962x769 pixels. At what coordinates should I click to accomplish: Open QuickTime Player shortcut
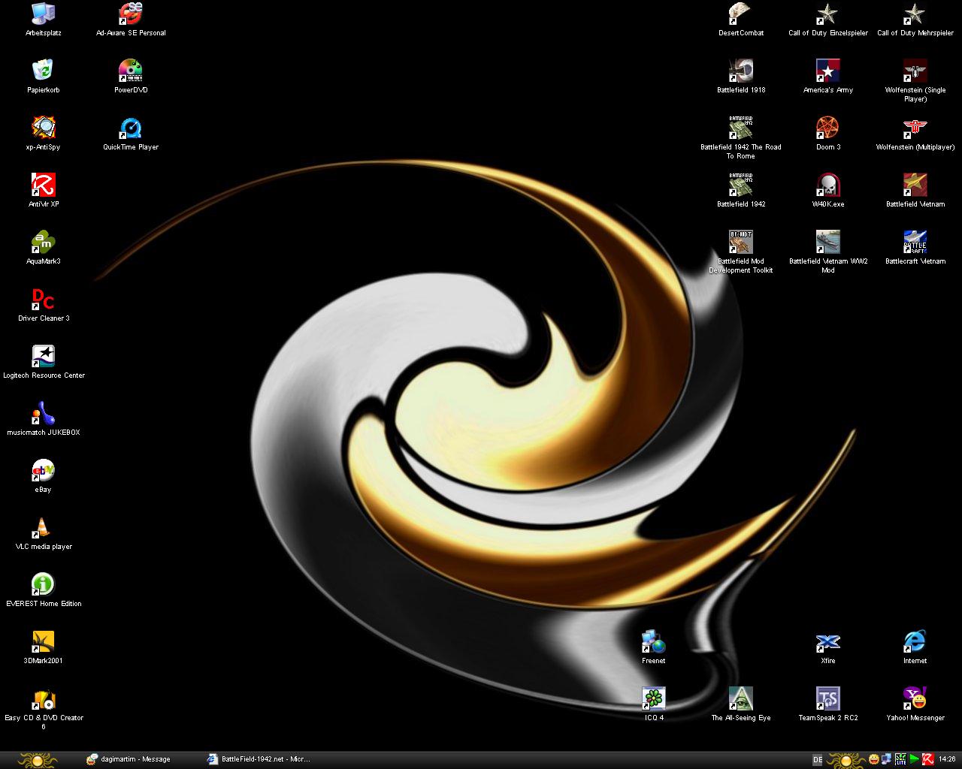pyautogui.click(x=131, y=129)
